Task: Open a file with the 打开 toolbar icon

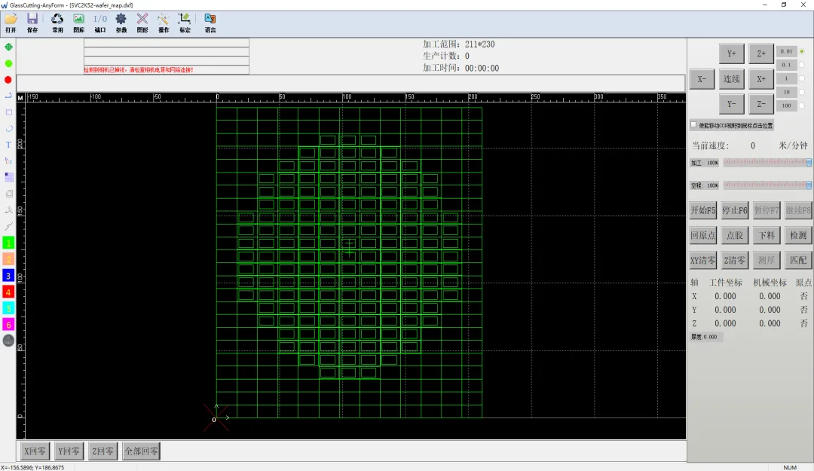Action: (x=11, y=23)
